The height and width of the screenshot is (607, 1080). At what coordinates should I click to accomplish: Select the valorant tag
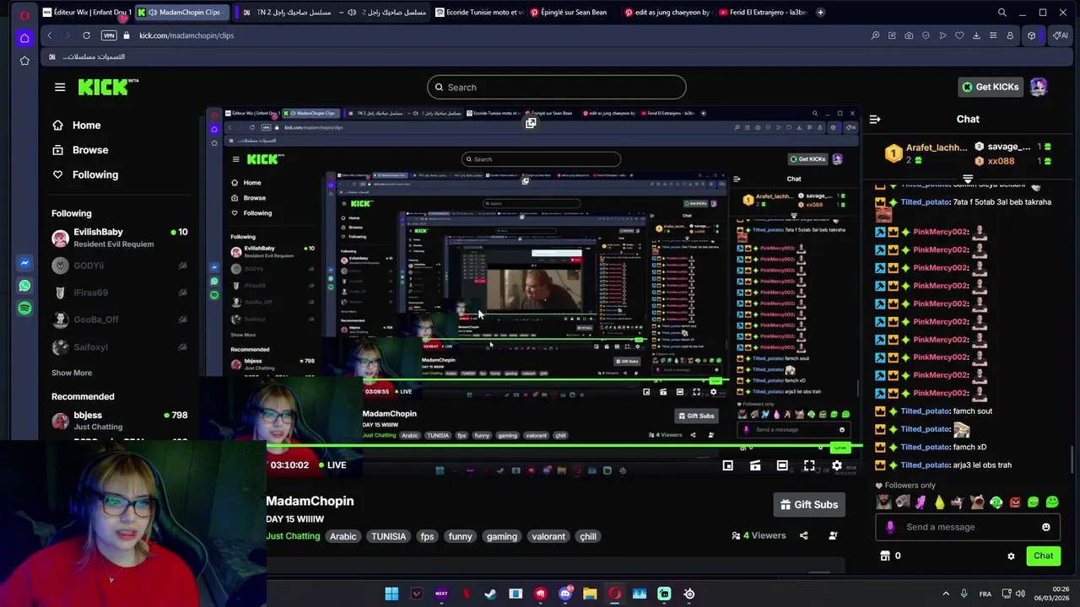[548, 536]
